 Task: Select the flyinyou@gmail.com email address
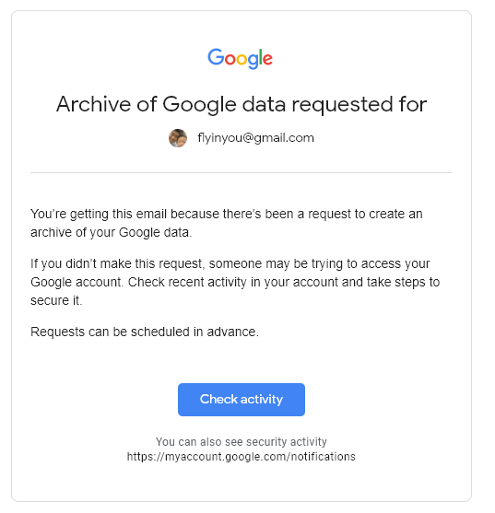tap(255, 138)
